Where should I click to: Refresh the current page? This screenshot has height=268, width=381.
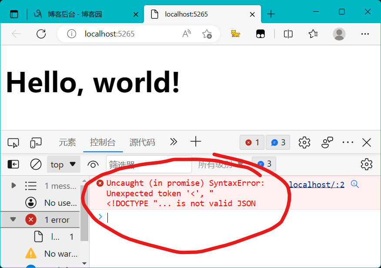point(41,34)
